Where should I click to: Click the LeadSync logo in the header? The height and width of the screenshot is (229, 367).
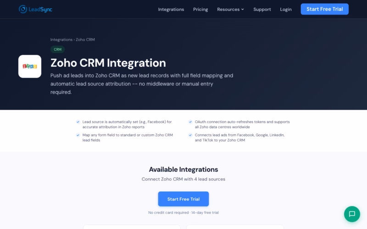(35, 9)
